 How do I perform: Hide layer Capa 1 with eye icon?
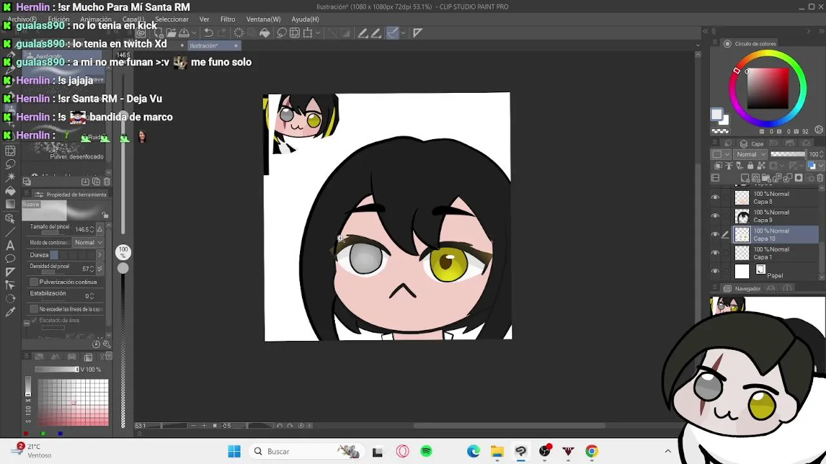[x=715, y=253]
